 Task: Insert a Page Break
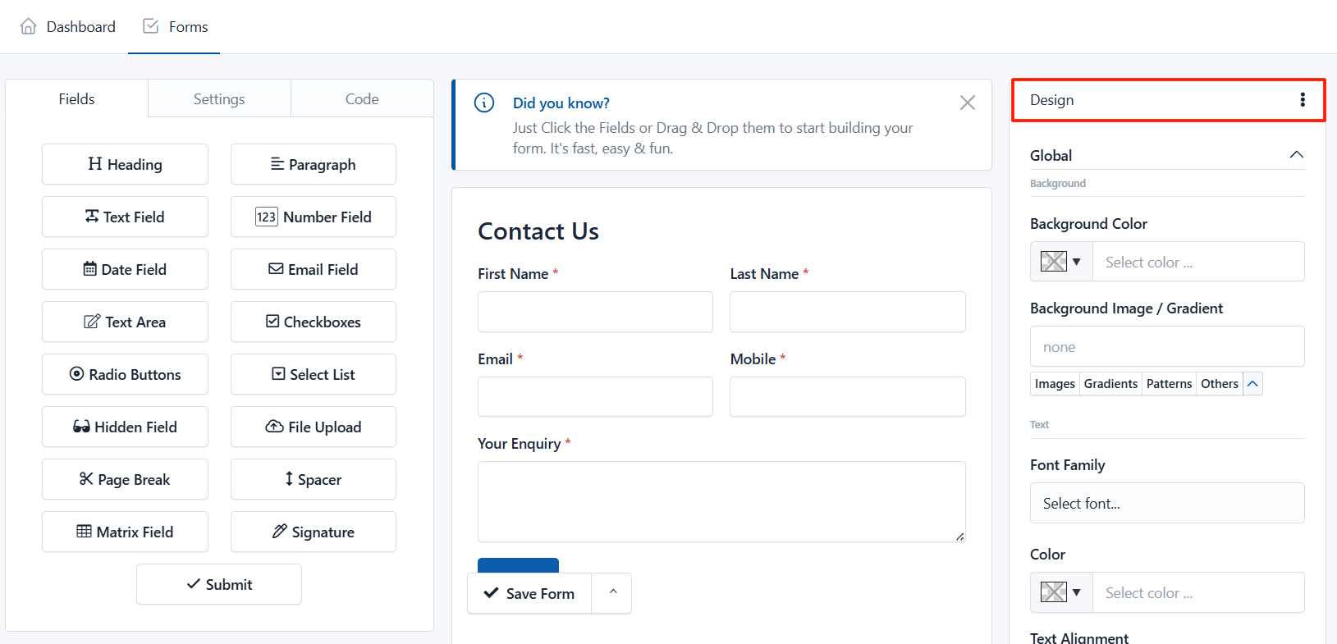pos(125,479)
